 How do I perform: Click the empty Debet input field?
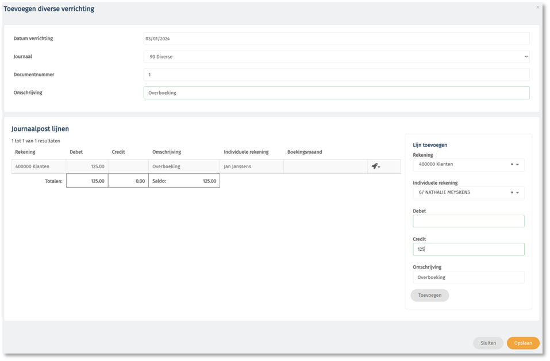coord(468,221)
